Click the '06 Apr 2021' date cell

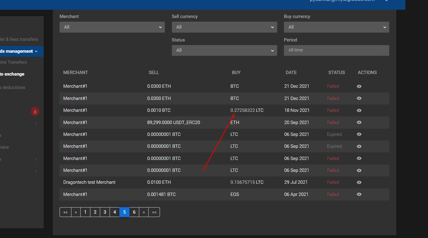click(x=296, y=194)
